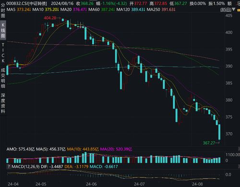Click the 395 price axis label
The width and height of the screenshot is (240, 187).
pos(229,49)
